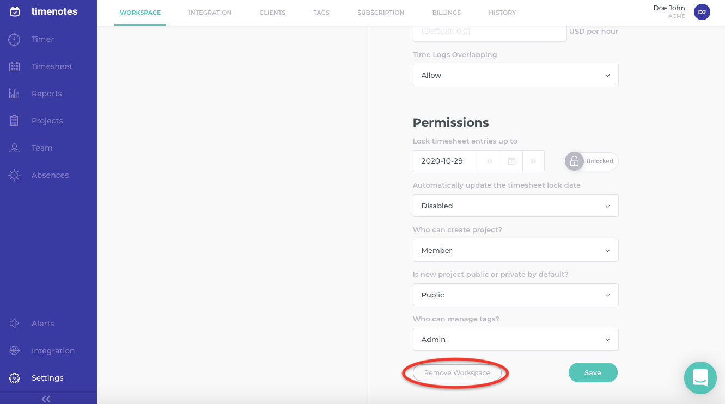Image resolution: width=725 pixels, height=404 pixels.
Task: Open the Alerts megaphone icon
Action: (x=14, y=324)
